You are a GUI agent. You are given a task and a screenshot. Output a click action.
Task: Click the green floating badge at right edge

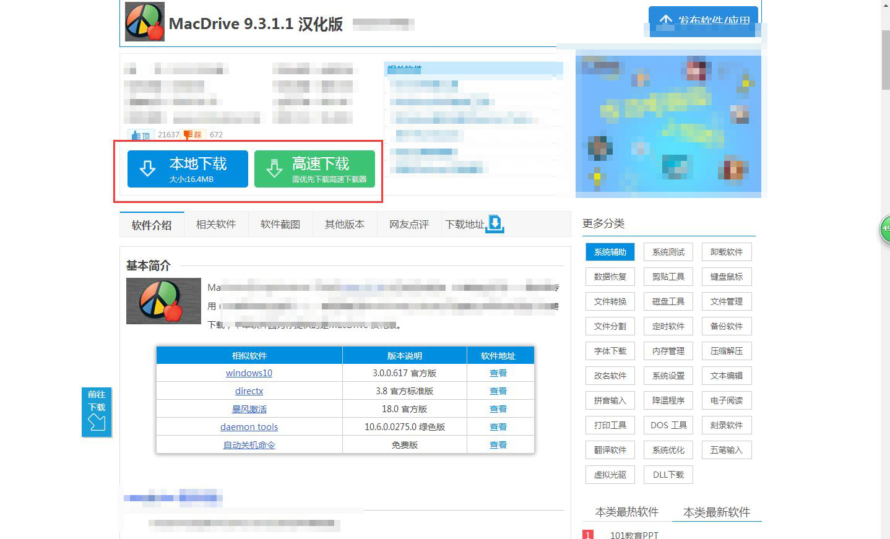tap(885, 229)
